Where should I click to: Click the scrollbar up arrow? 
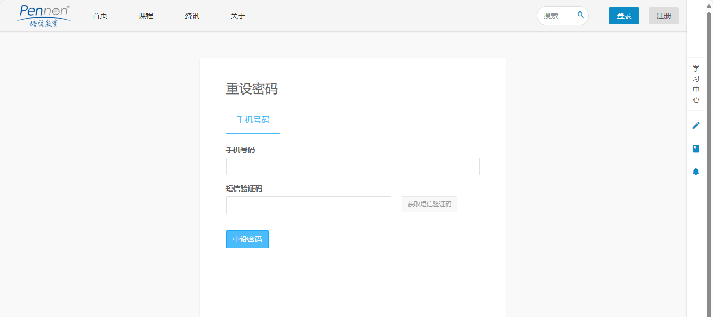point(709,4)
